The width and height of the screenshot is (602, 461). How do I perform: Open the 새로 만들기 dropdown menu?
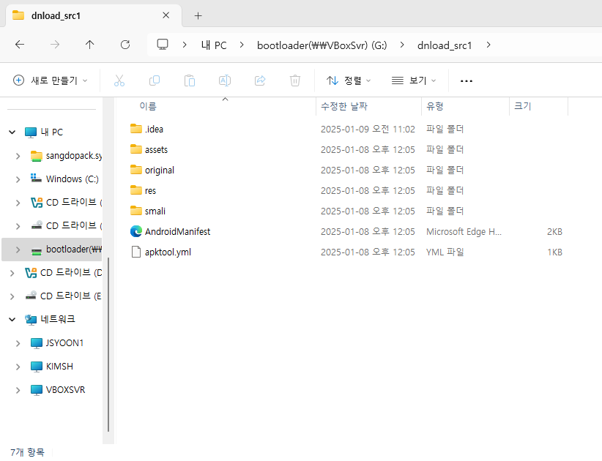(x=51, y=80)
